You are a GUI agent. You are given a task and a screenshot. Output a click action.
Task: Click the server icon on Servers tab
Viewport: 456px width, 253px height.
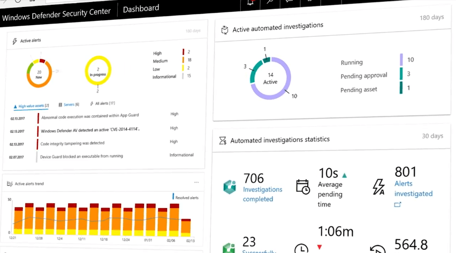click(60, 105)
